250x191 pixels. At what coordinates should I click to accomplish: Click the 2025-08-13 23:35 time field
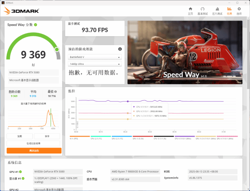coord(212,172)
